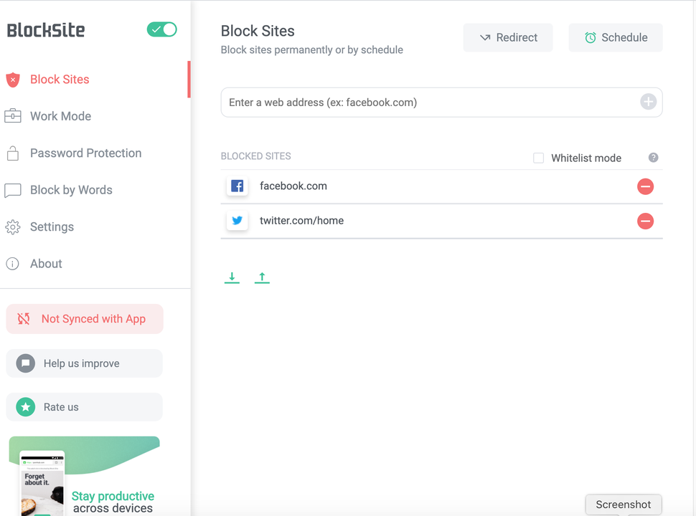Click the Work Mode briefcase icon
This screenshot has height=516, width=696.
pyautogui.click(x=12, y=116)
